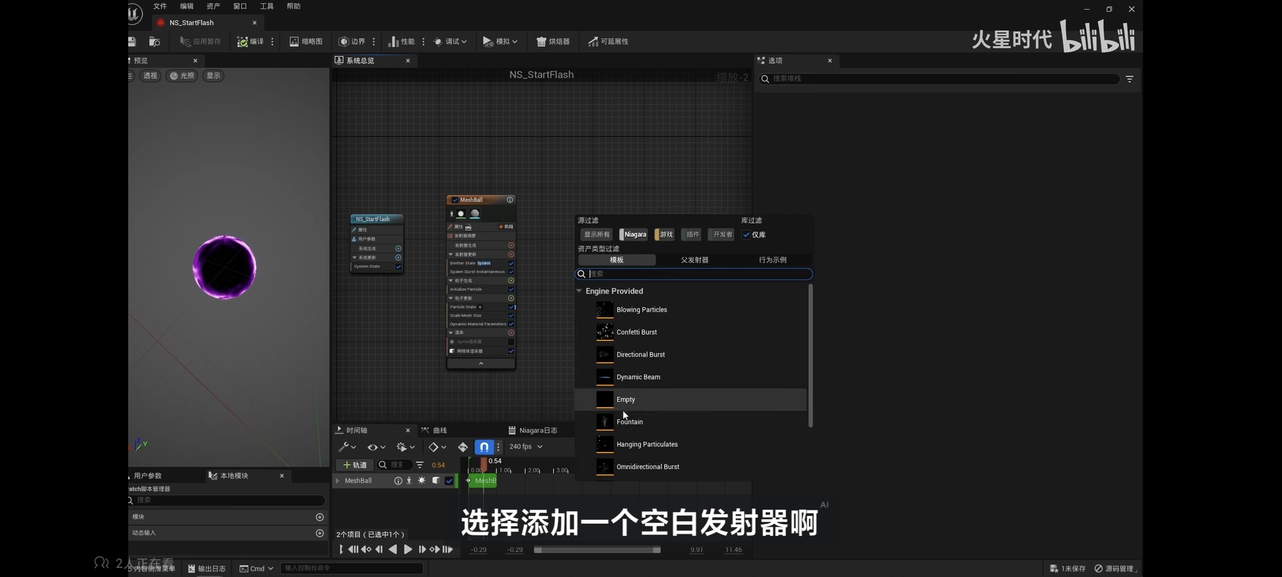The image size is (1282, 577).
Task: Toggle the MeshBall track enabled checkbox
Action: [x=449, y=481]
